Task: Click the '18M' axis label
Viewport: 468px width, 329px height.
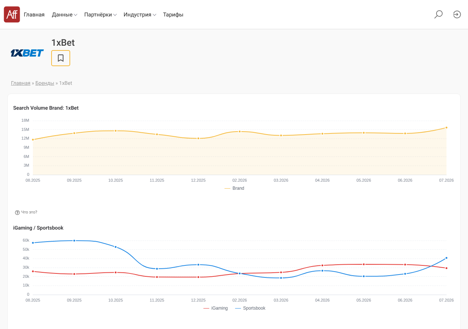Action: pyautogui.click(x=25, y=120)
